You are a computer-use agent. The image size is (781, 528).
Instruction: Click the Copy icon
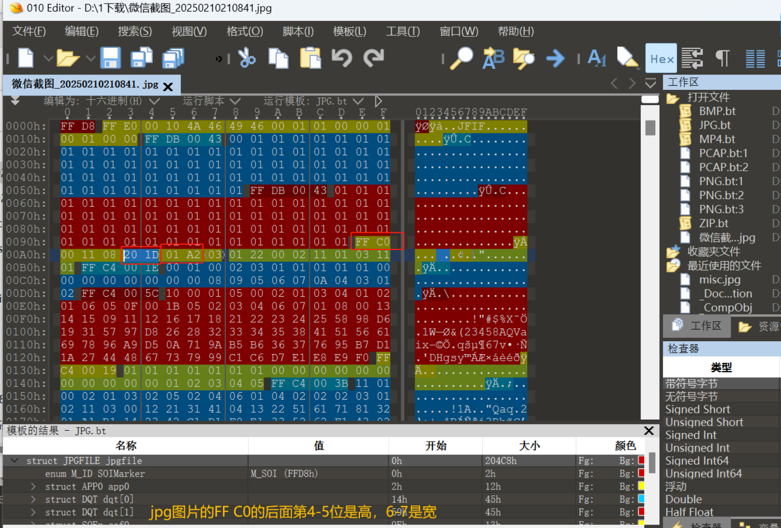tap(278, 58)
